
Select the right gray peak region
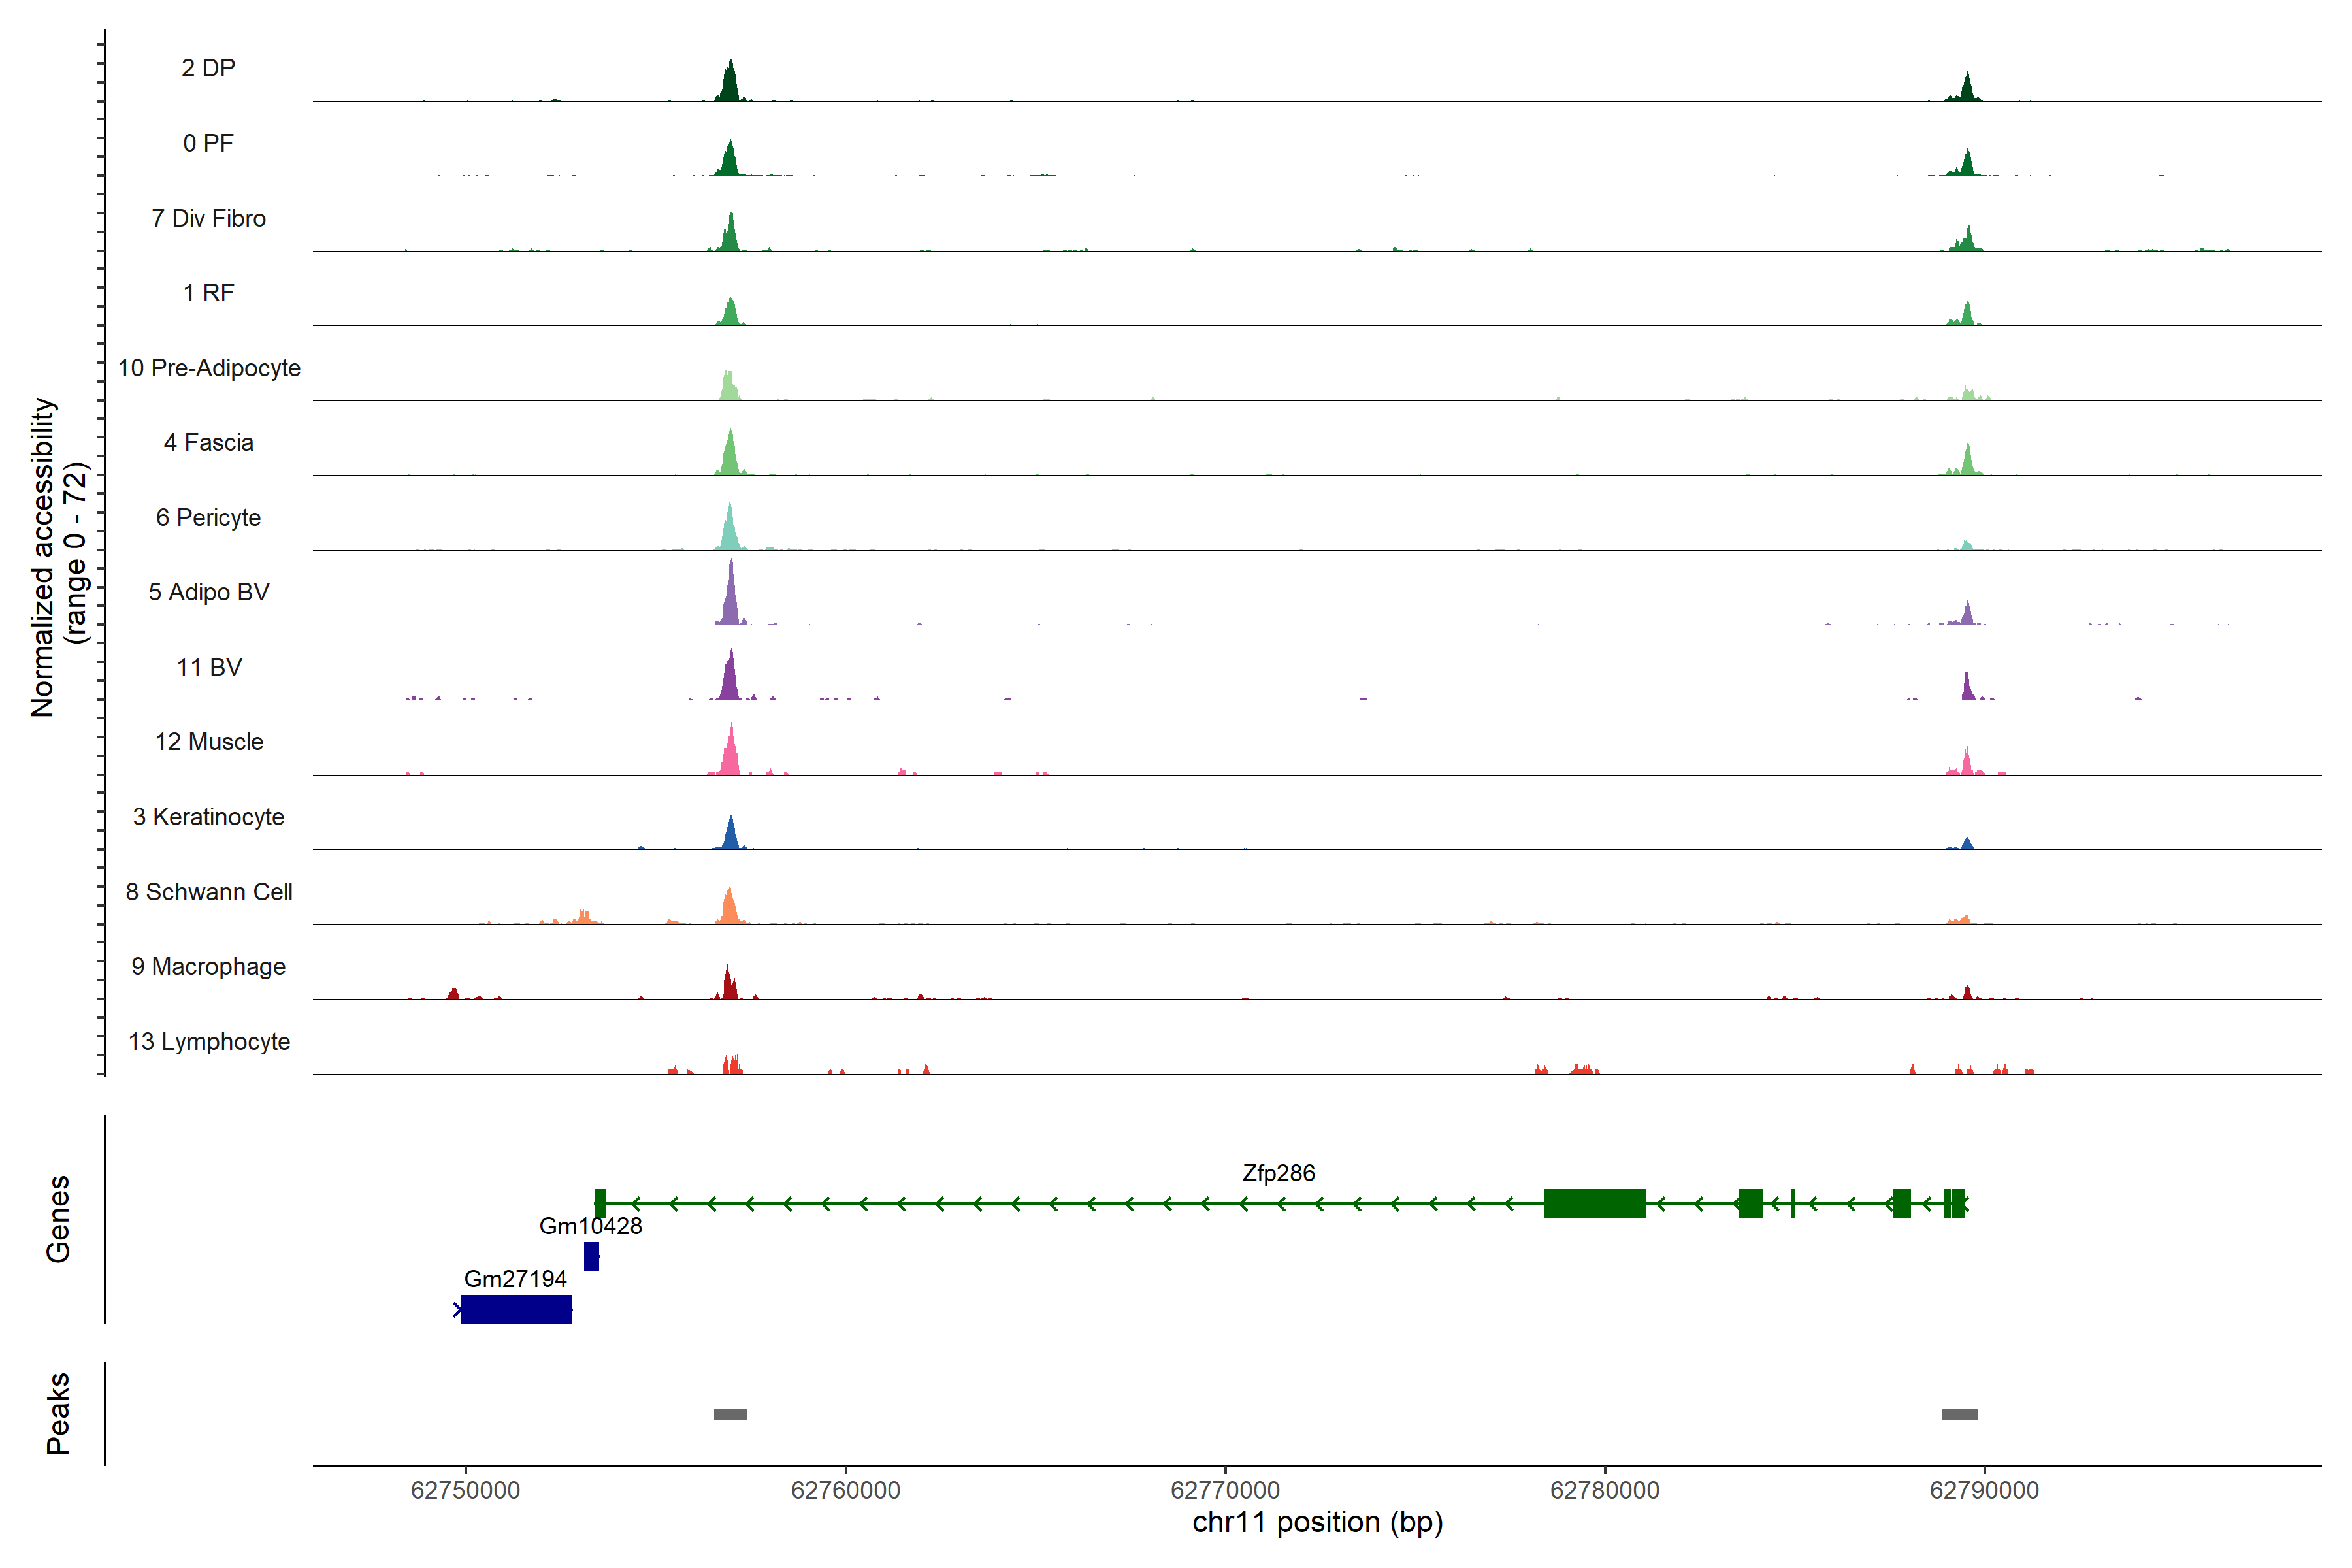tap(1959, 1414)
